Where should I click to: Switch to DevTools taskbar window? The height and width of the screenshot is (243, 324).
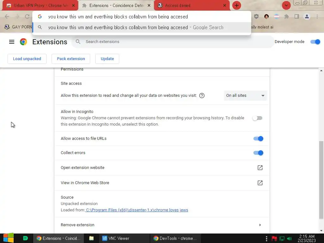point(175,238)
